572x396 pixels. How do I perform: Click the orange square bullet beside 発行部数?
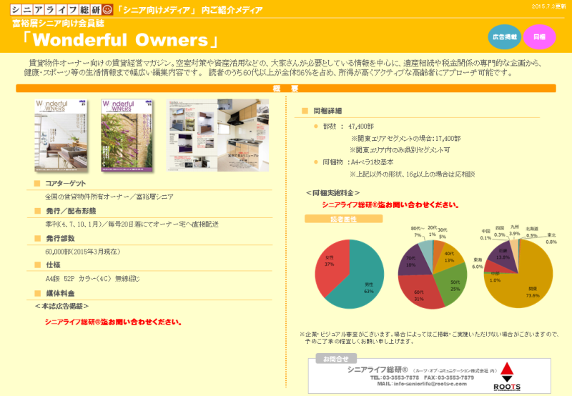point(37,238)
